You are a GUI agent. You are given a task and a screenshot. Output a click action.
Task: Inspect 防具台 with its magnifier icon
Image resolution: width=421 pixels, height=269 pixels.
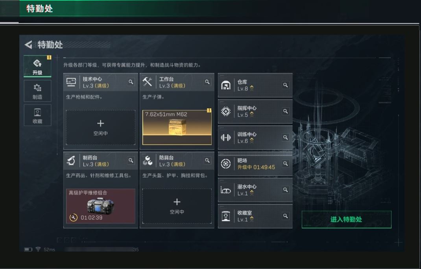(x=207, y=160)
